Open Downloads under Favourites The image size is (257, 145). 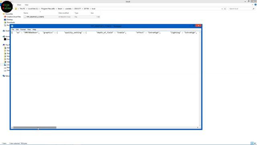(x=11, y=23)
